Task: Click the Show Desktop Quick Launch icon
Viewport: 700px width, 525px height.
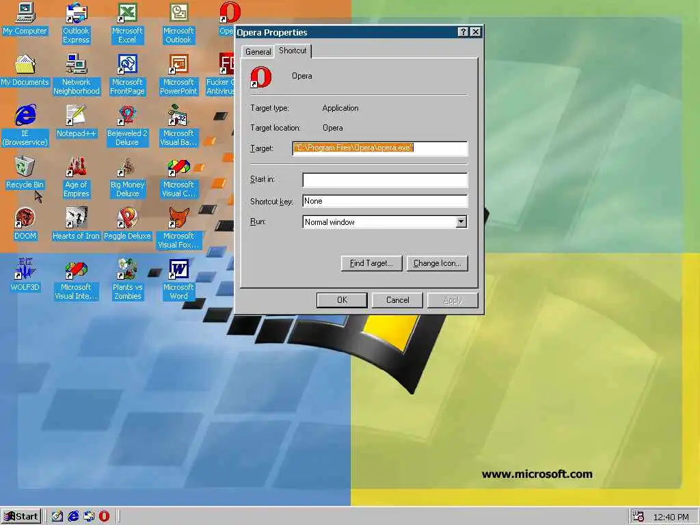Action: pyautogui.click(x=57, y=517)
